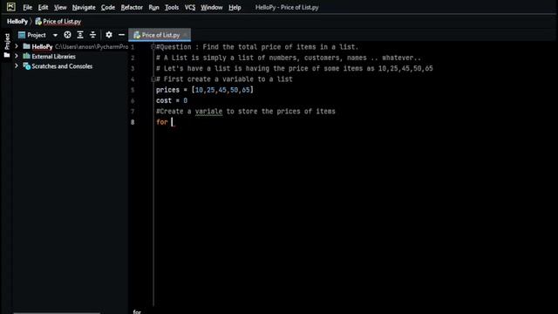The height and width of the screenshot is (314, 558).
Task: Click the HelloPy breadcrumb in navigation bar
Action: [x=17, y=21]
